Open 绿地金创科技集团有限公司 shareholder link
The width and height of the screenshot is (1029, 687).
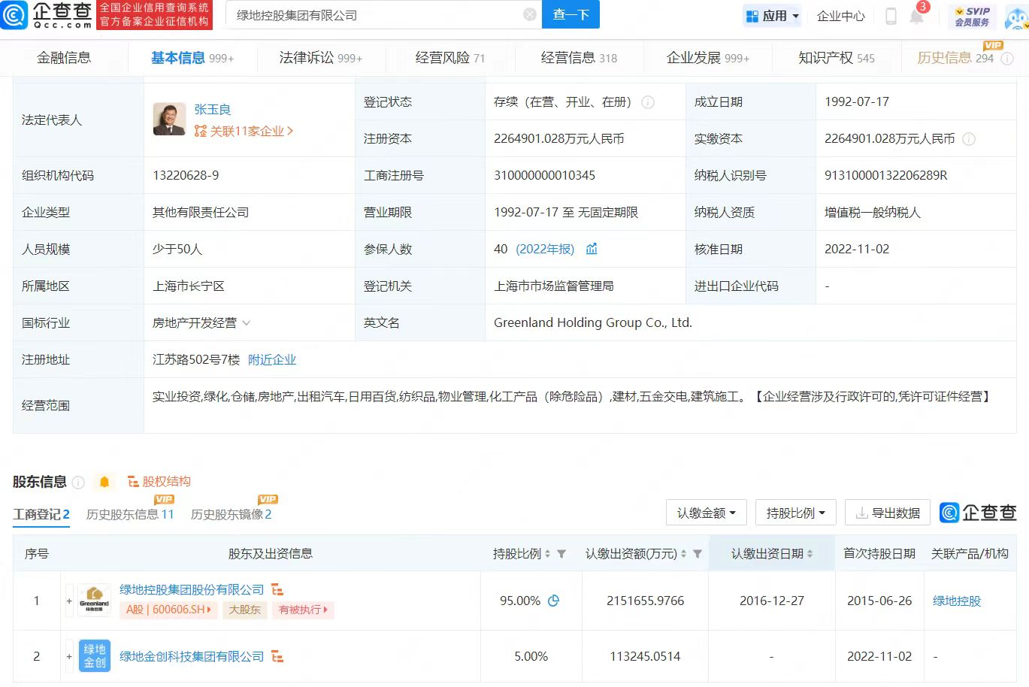(192, 657)
